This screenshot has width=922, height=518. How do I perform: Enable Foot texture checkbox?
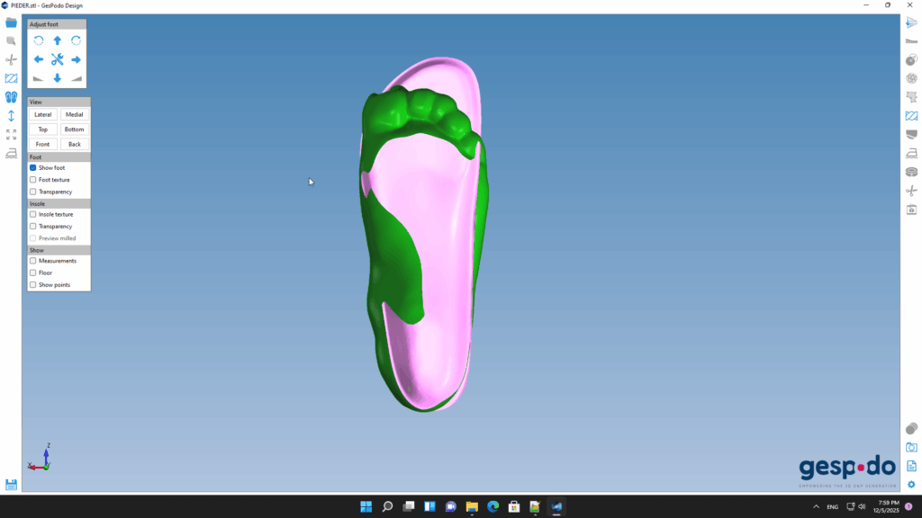33,180
